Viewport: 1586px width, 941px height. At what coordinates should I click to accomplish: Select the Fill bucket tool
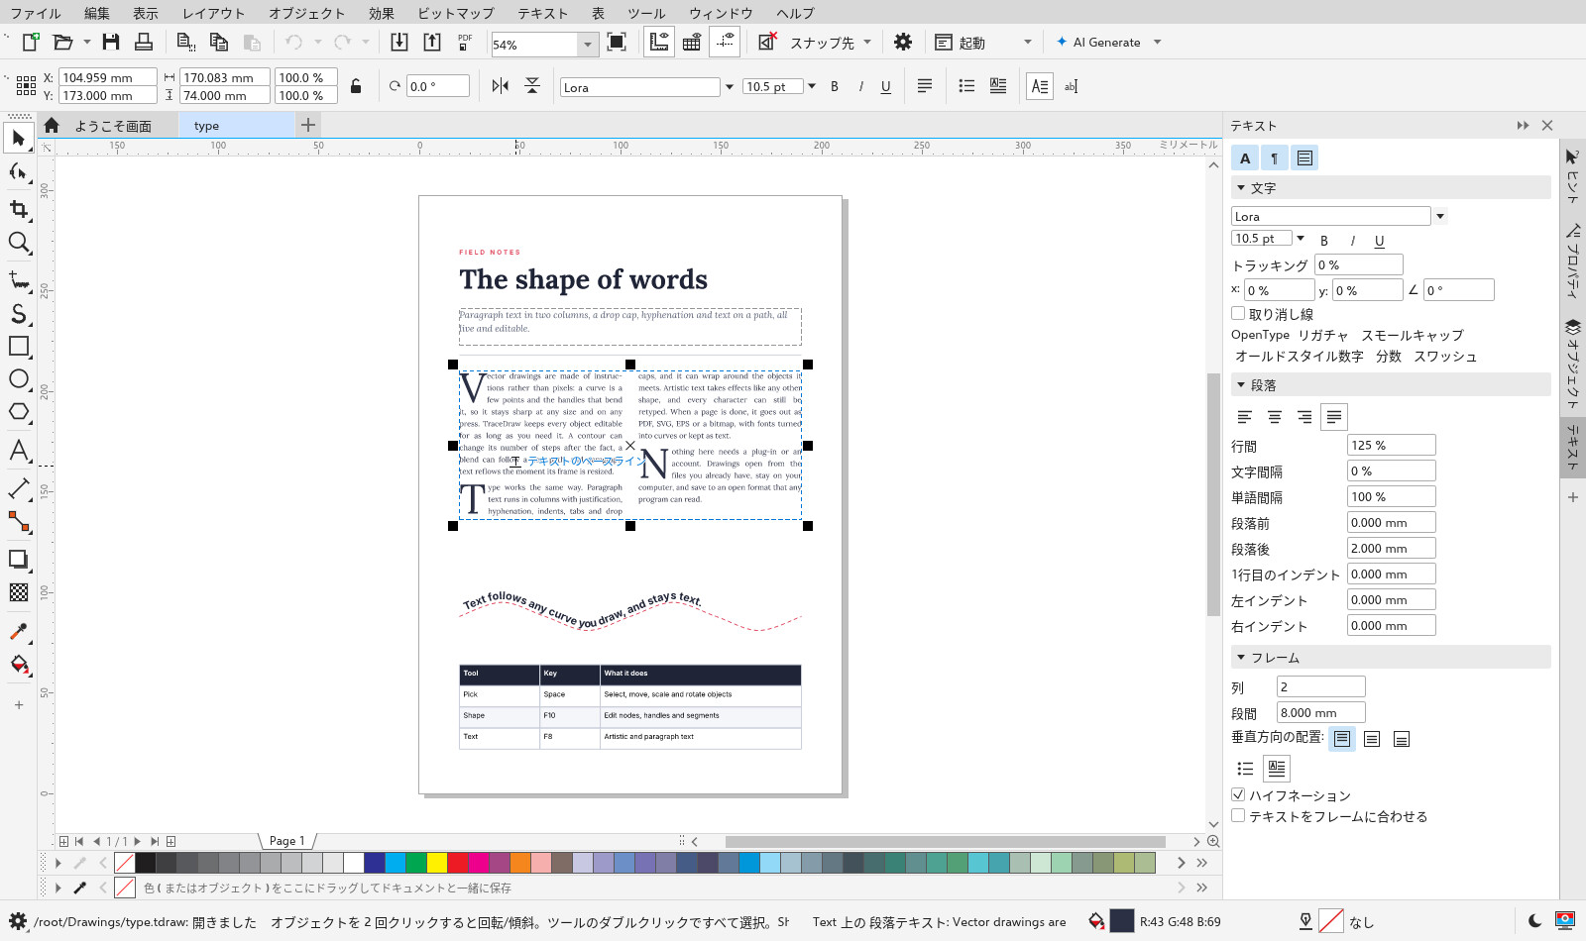click(18, 665)
